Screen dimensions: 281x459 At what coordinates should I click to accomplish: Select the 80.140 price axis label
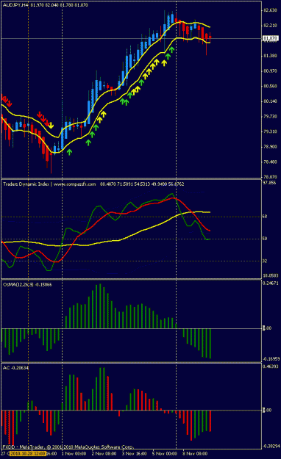click(x=270, y=101)
